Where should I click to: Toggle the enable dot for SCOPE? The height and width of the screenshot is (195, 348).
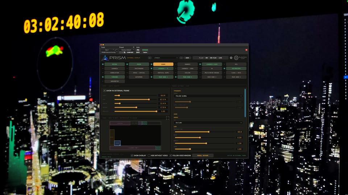pyautogui.click(x=152, y=64)
